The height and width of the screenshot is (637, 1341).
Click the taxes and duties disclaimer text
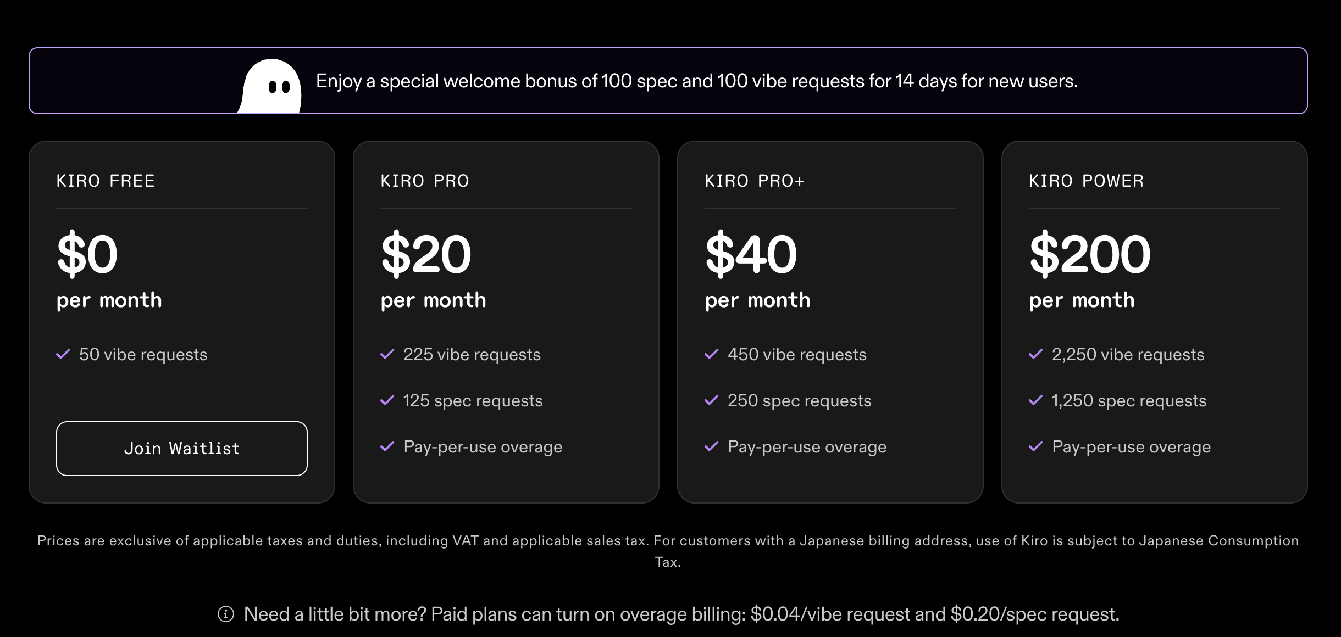point(668,541)
